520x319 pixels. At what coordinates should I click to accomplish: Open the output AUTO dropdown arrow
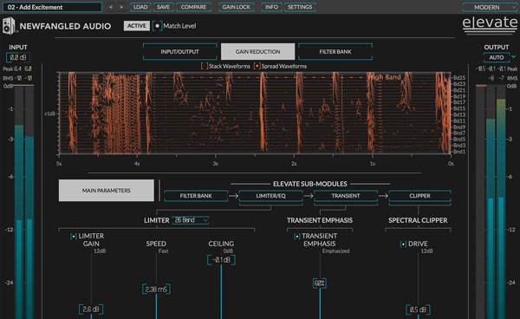click(x=514, y=57)
